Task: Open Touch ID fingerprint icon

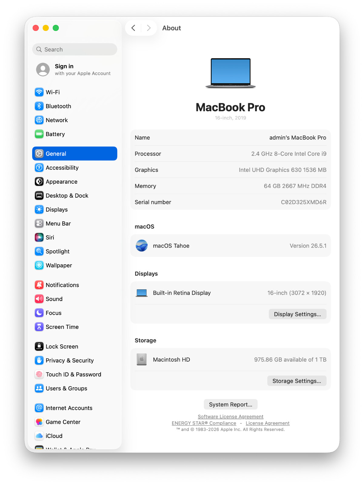Action: click(39, 374)
